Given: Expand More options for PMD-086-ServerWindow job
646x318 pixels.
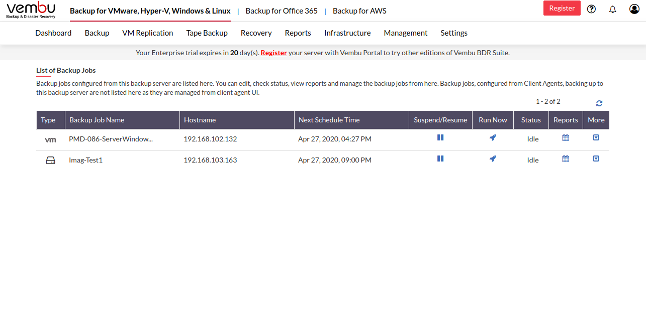Looking at the screenshot, I should pos(596,137).
